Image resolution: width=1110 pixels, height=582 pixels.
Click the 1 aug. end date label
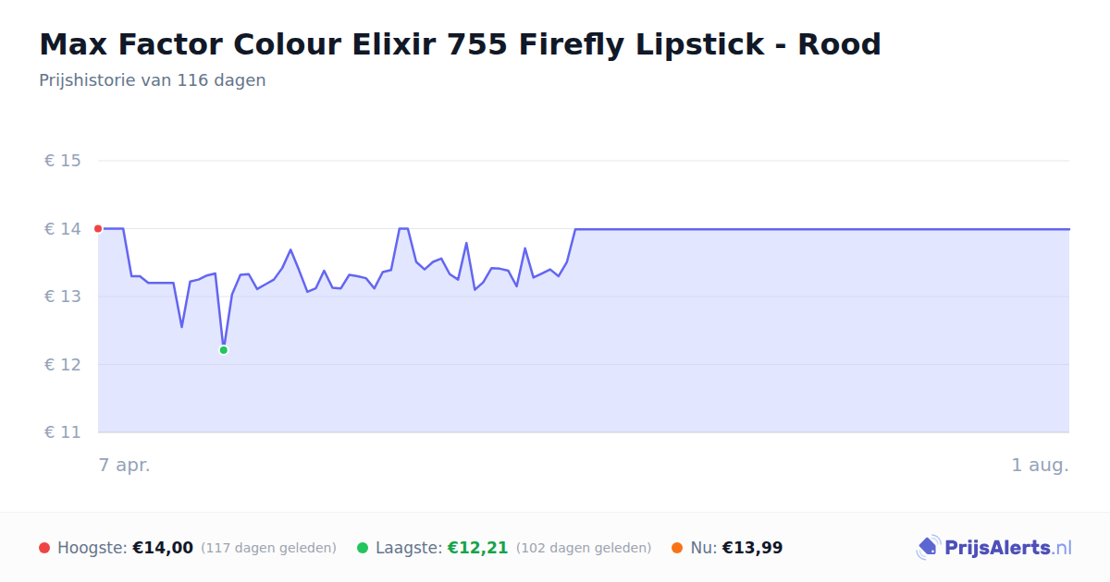pyautogui.click(x=1040, y=466)
